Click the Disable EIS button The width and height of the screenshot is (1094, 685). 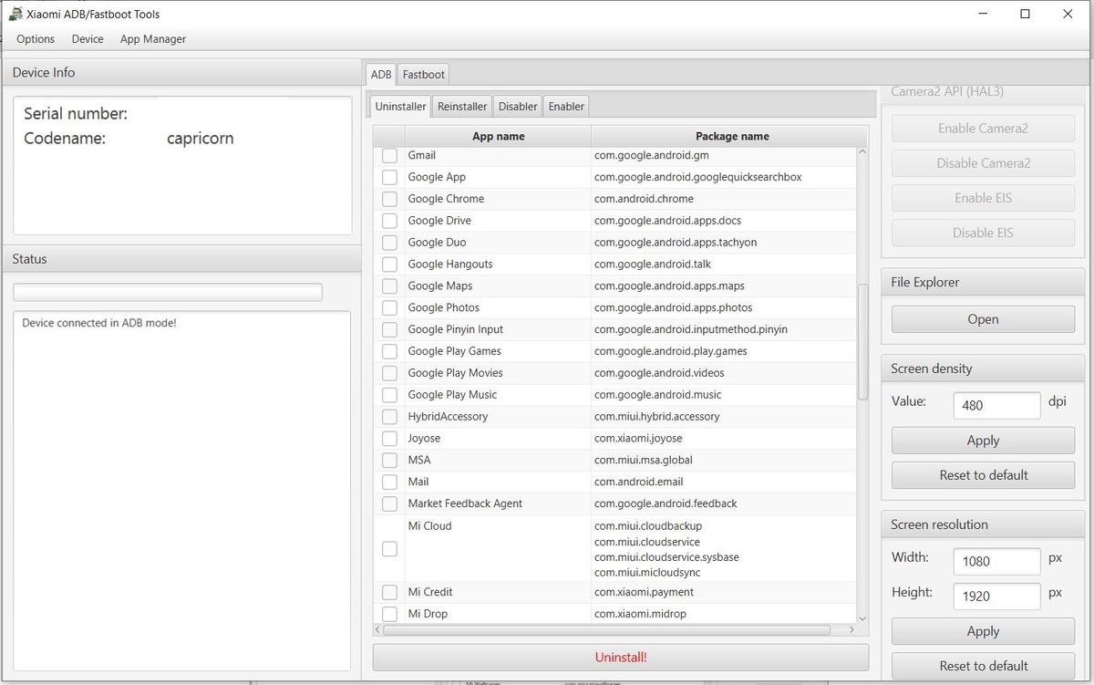(983, 233)
